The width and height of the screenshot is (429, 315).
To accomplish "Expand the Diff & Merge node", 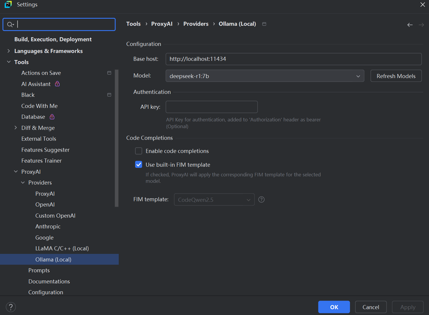I will pyautogui.click(x=16, y=128).
